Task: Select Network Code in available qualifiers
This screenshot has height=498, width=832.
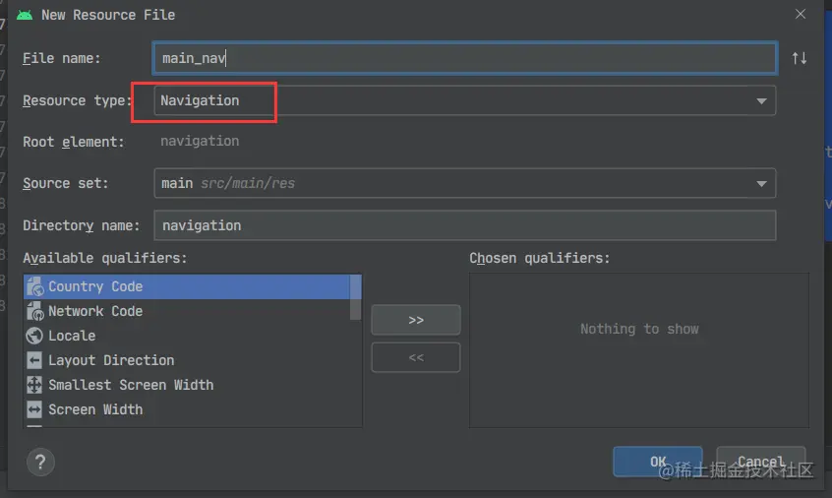Action: pyautogui.click(x=187, y=311)
